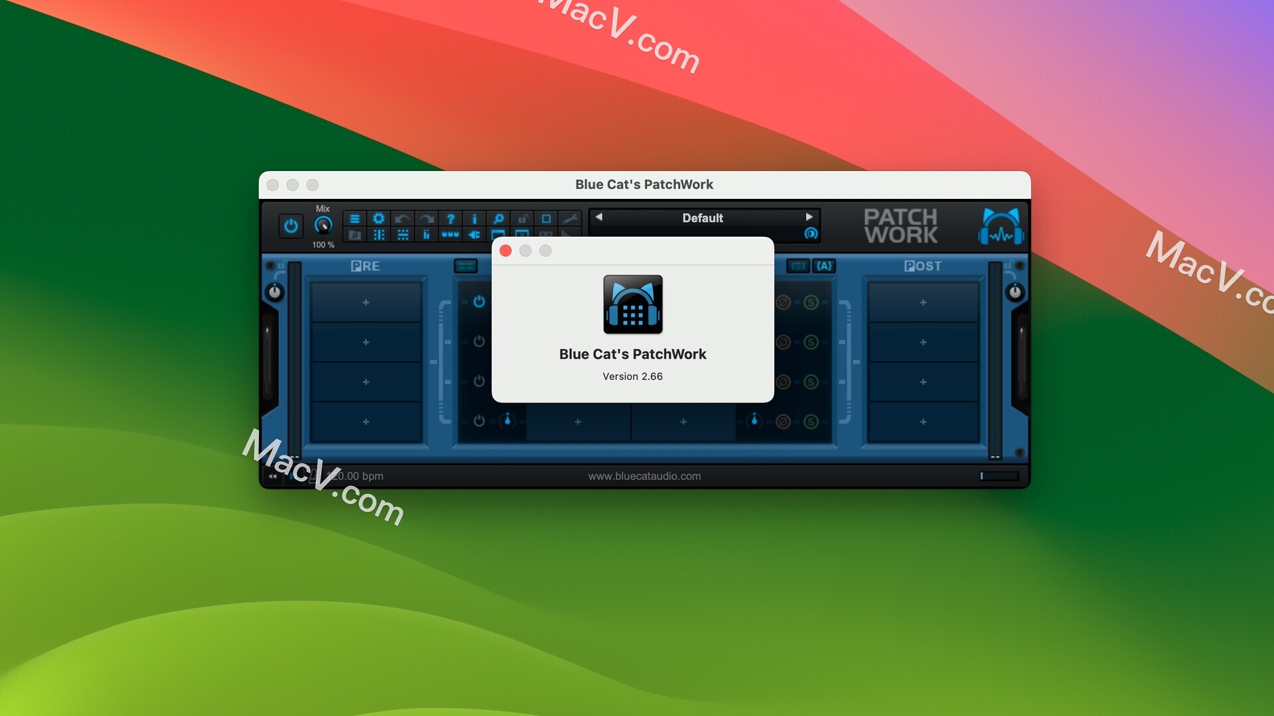Expand the Default preset dropdown arrow
This screenshot has height=716, width=1274.
808,217
